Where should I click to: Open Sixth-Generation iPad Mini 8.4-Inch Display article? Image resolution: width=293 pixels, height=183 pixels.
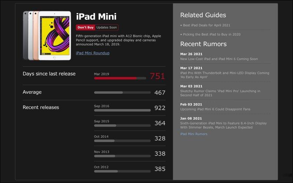tap(223, 125)
